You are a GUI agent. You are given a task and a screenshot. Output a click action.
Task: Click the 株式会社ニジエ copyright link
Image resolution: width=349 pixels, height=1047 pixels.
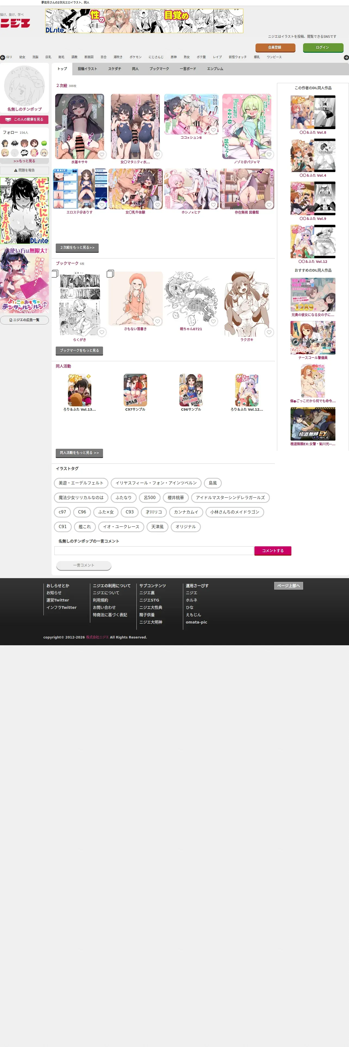coord(97,637)
